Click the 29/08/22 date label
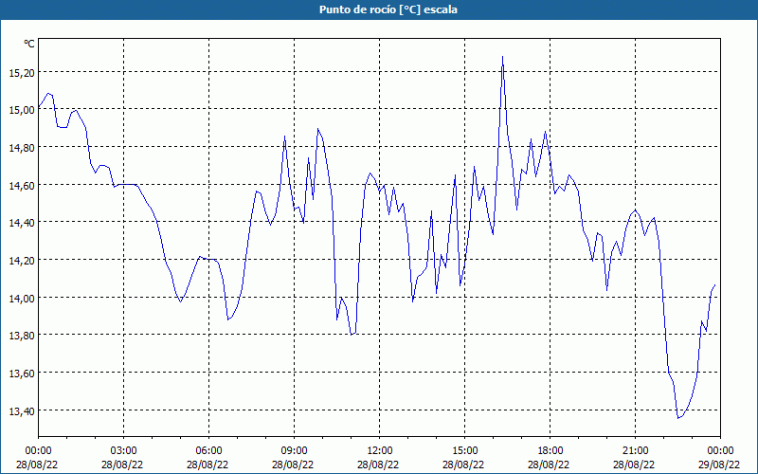 coord(719,465)
